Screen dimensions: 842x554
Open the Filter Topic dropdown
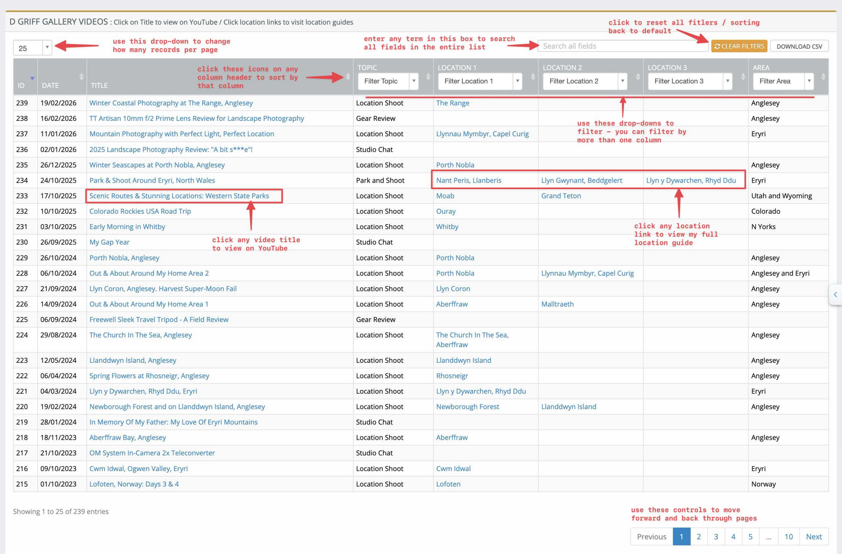coord(388,81)
